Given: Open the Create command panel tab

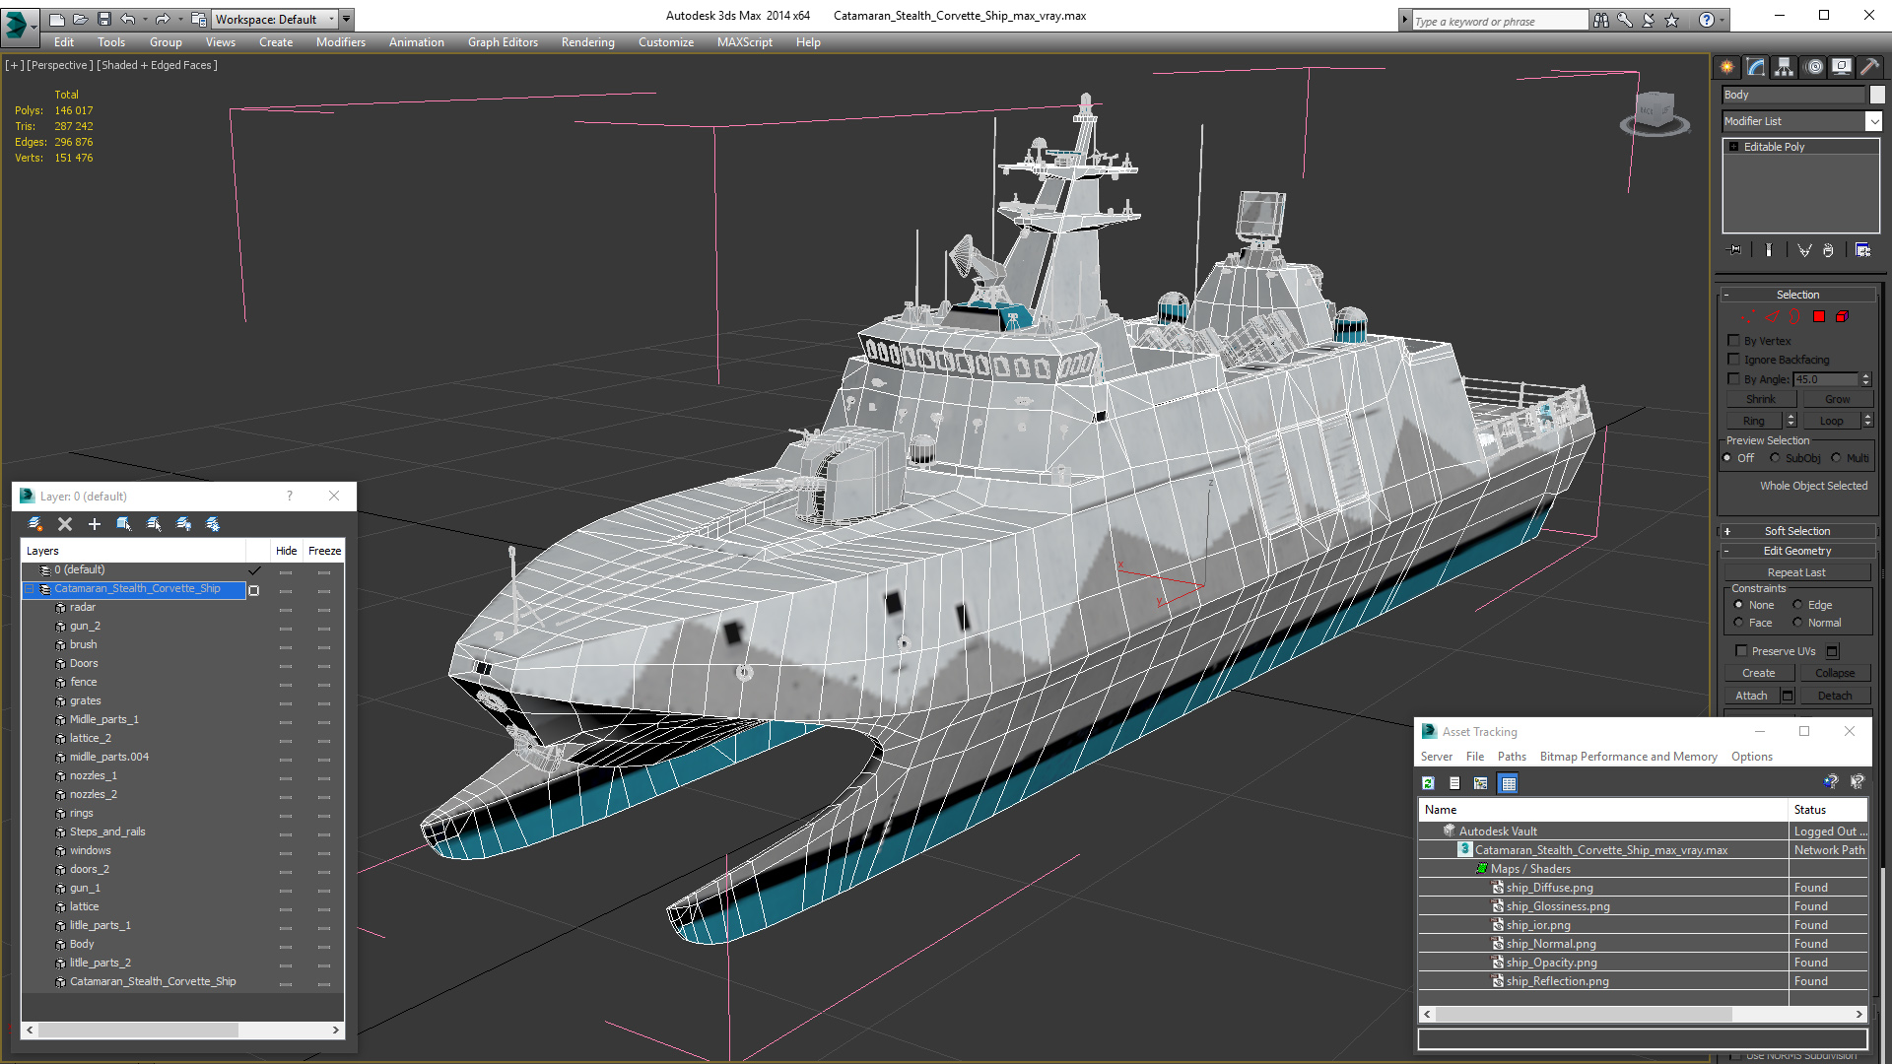Looking at the screenshot, I should [x=1726, y=67].
